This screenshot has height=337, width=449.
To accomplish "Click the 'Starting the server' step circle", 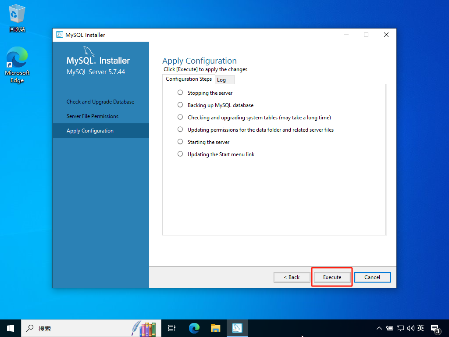I will [180, 142].
